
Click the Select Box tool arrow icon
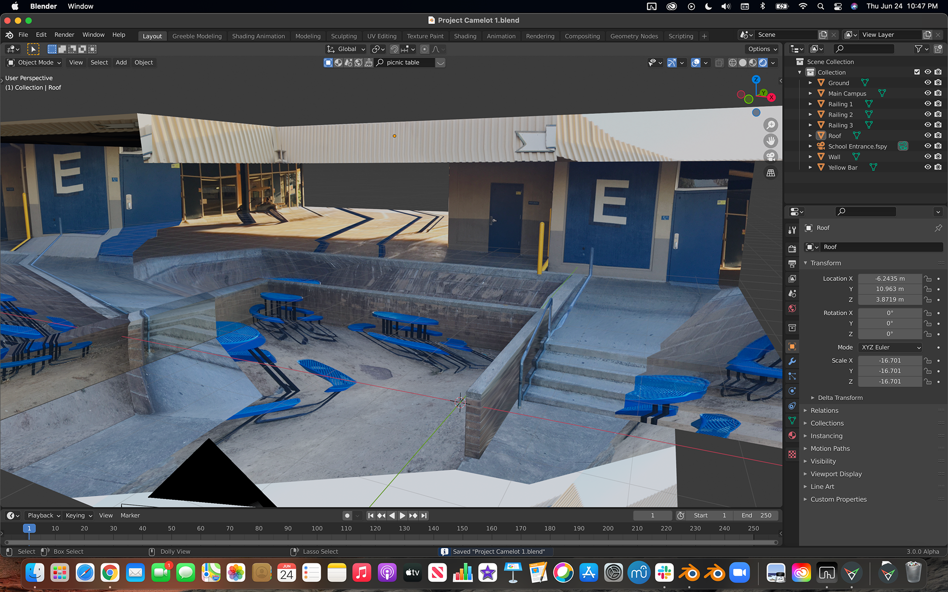tap(33, 49)
